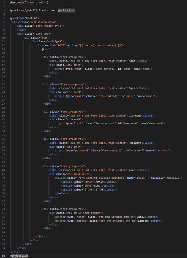
Task: Click the name="email" attribute
Action: (146, 96)
